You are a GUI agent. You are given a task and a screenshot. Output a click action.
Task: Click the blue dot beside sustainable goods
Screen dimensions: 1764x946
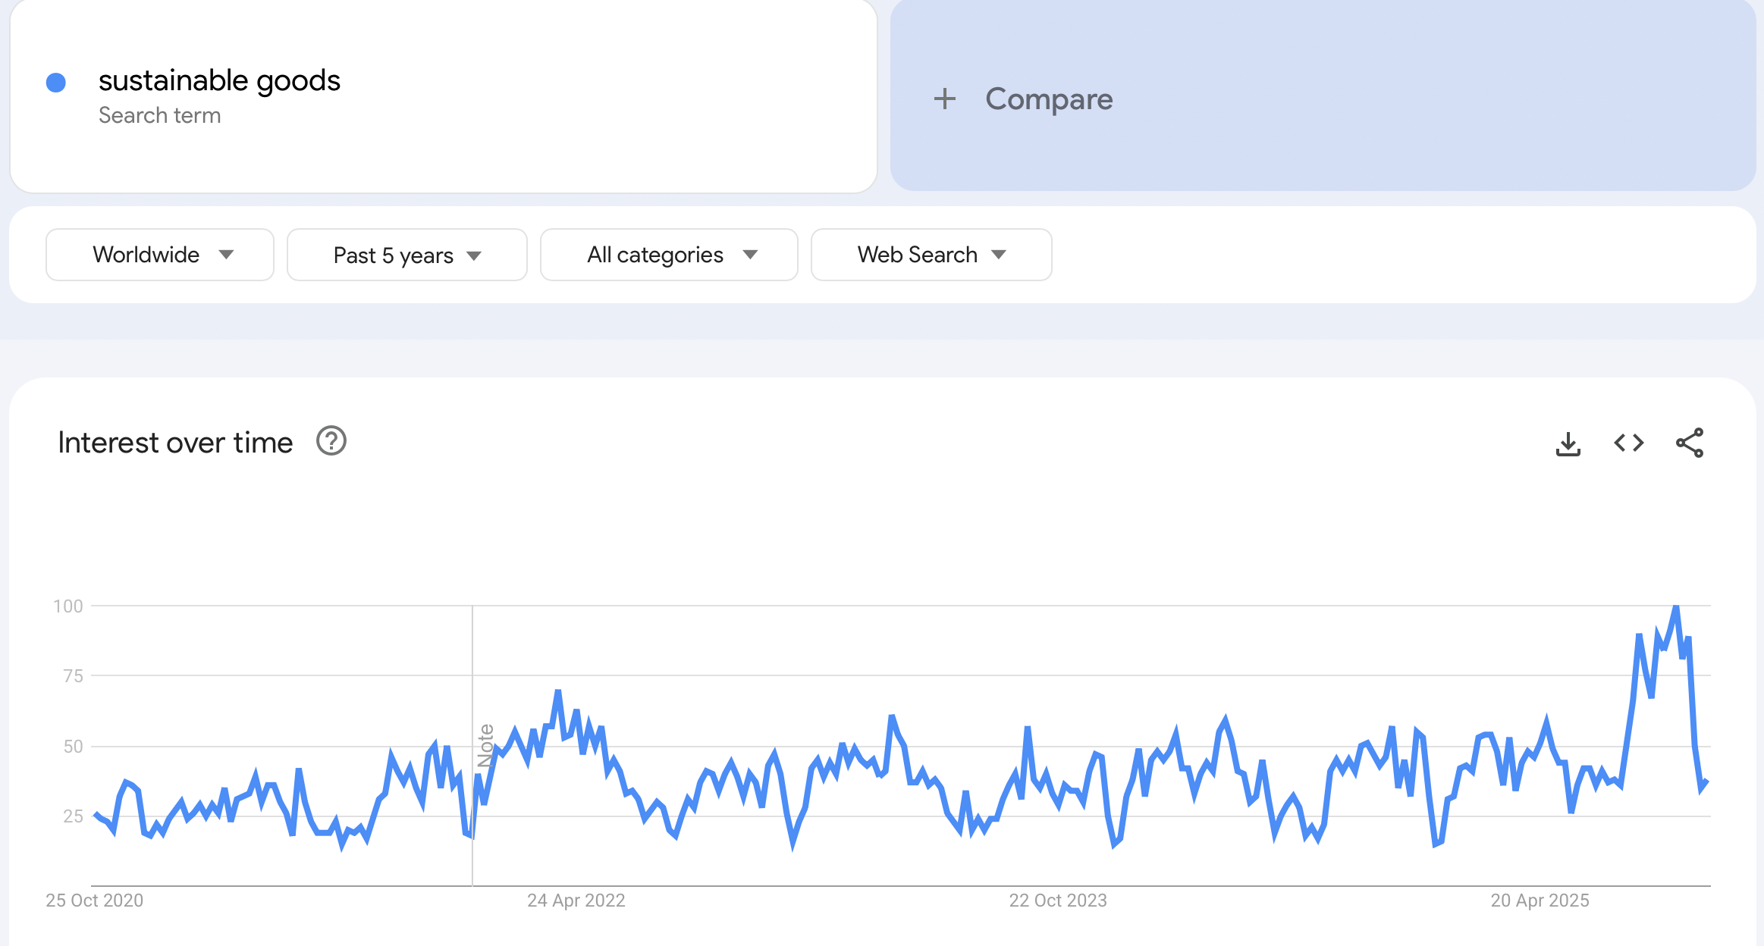56,82
